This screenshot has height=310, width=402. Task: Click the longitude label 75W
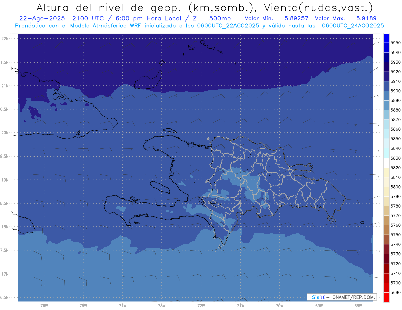[83, 305]
